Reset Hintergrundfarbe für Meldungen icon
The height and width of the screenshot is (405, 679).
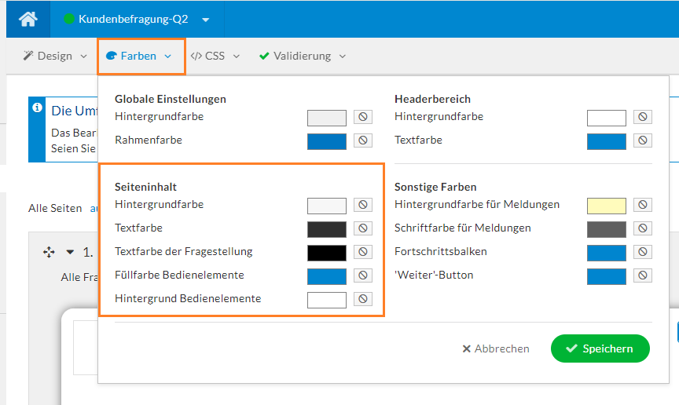642,205
